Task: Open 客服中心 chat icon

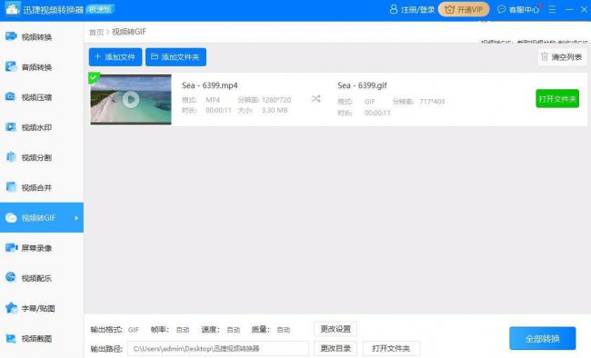Action: (501, 9)
